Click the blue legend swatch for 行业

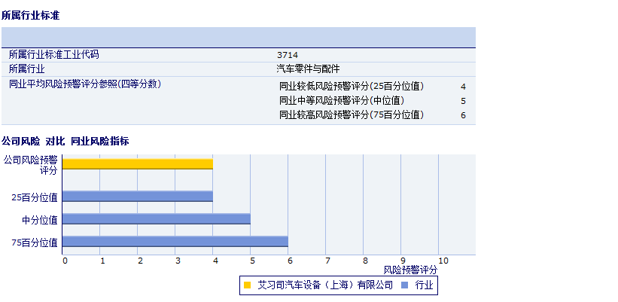pyautogui.click(x=404, y=285)
